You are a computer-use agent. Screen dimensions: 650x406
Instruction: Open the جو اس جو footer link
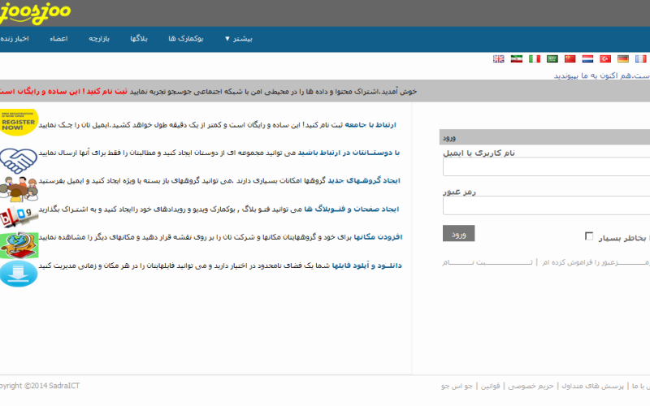tap(457, 387)
